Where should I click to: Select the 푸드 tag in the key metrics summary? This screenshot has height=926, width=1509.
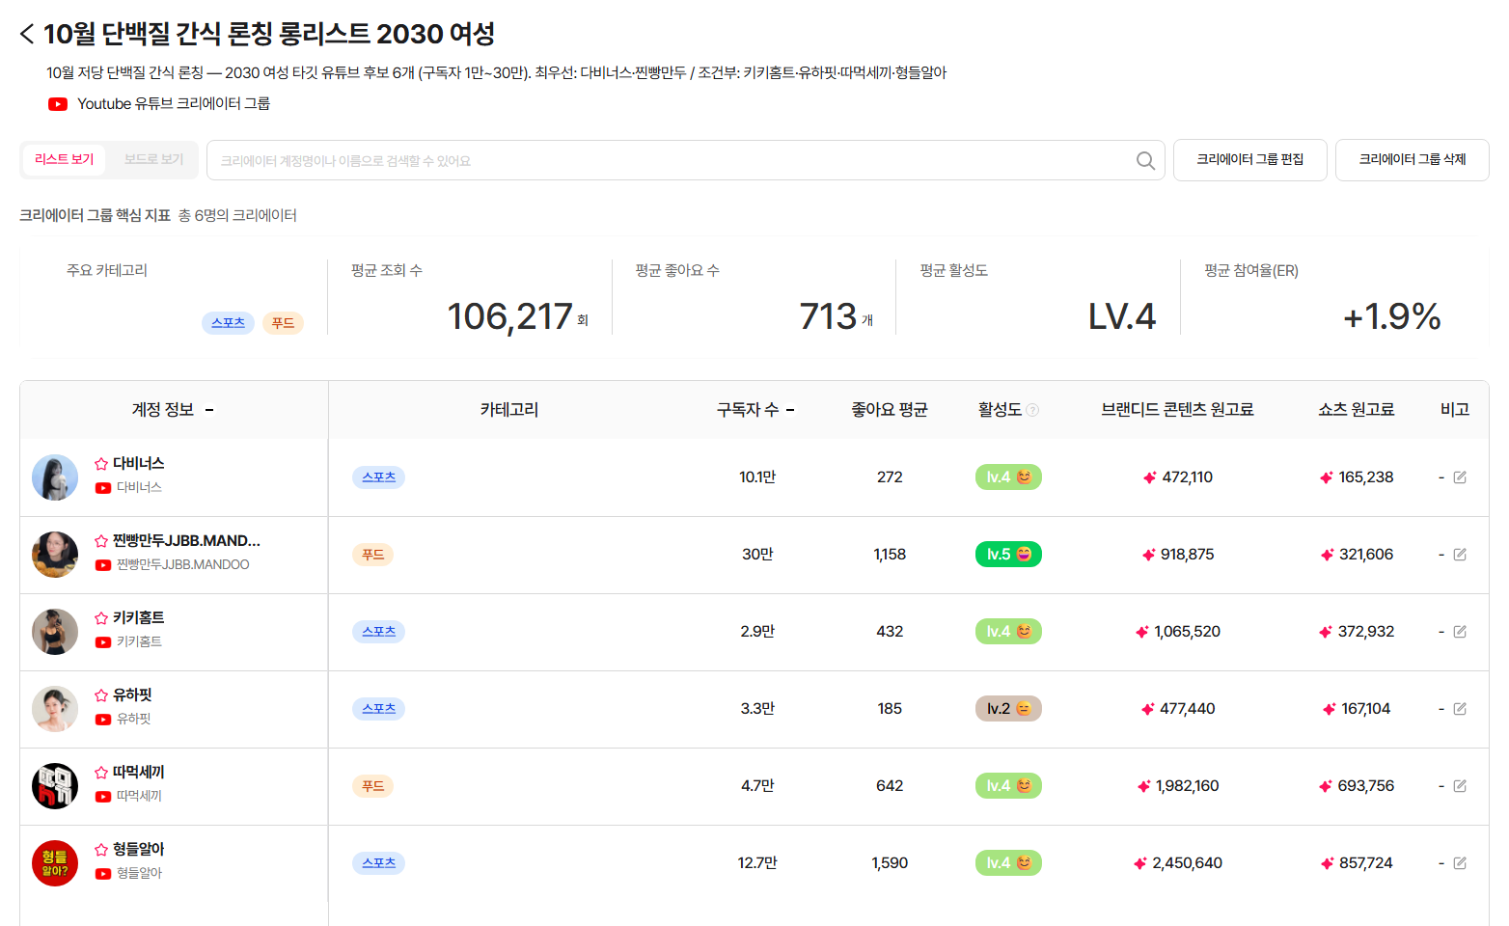(283, 323)
